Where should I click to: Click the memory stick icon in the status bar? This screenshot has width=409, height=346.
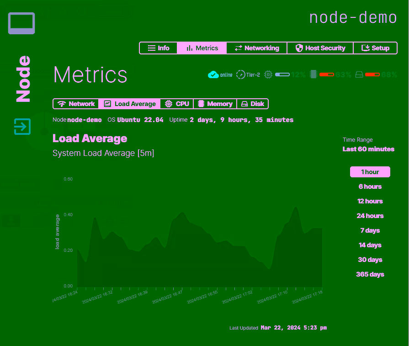click(313, 74)
